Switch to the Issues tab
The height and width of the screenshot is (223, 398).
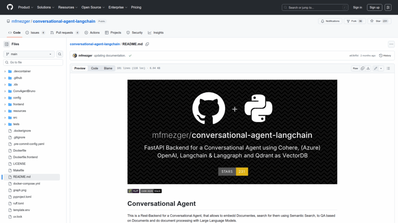[x=35, y=33]
